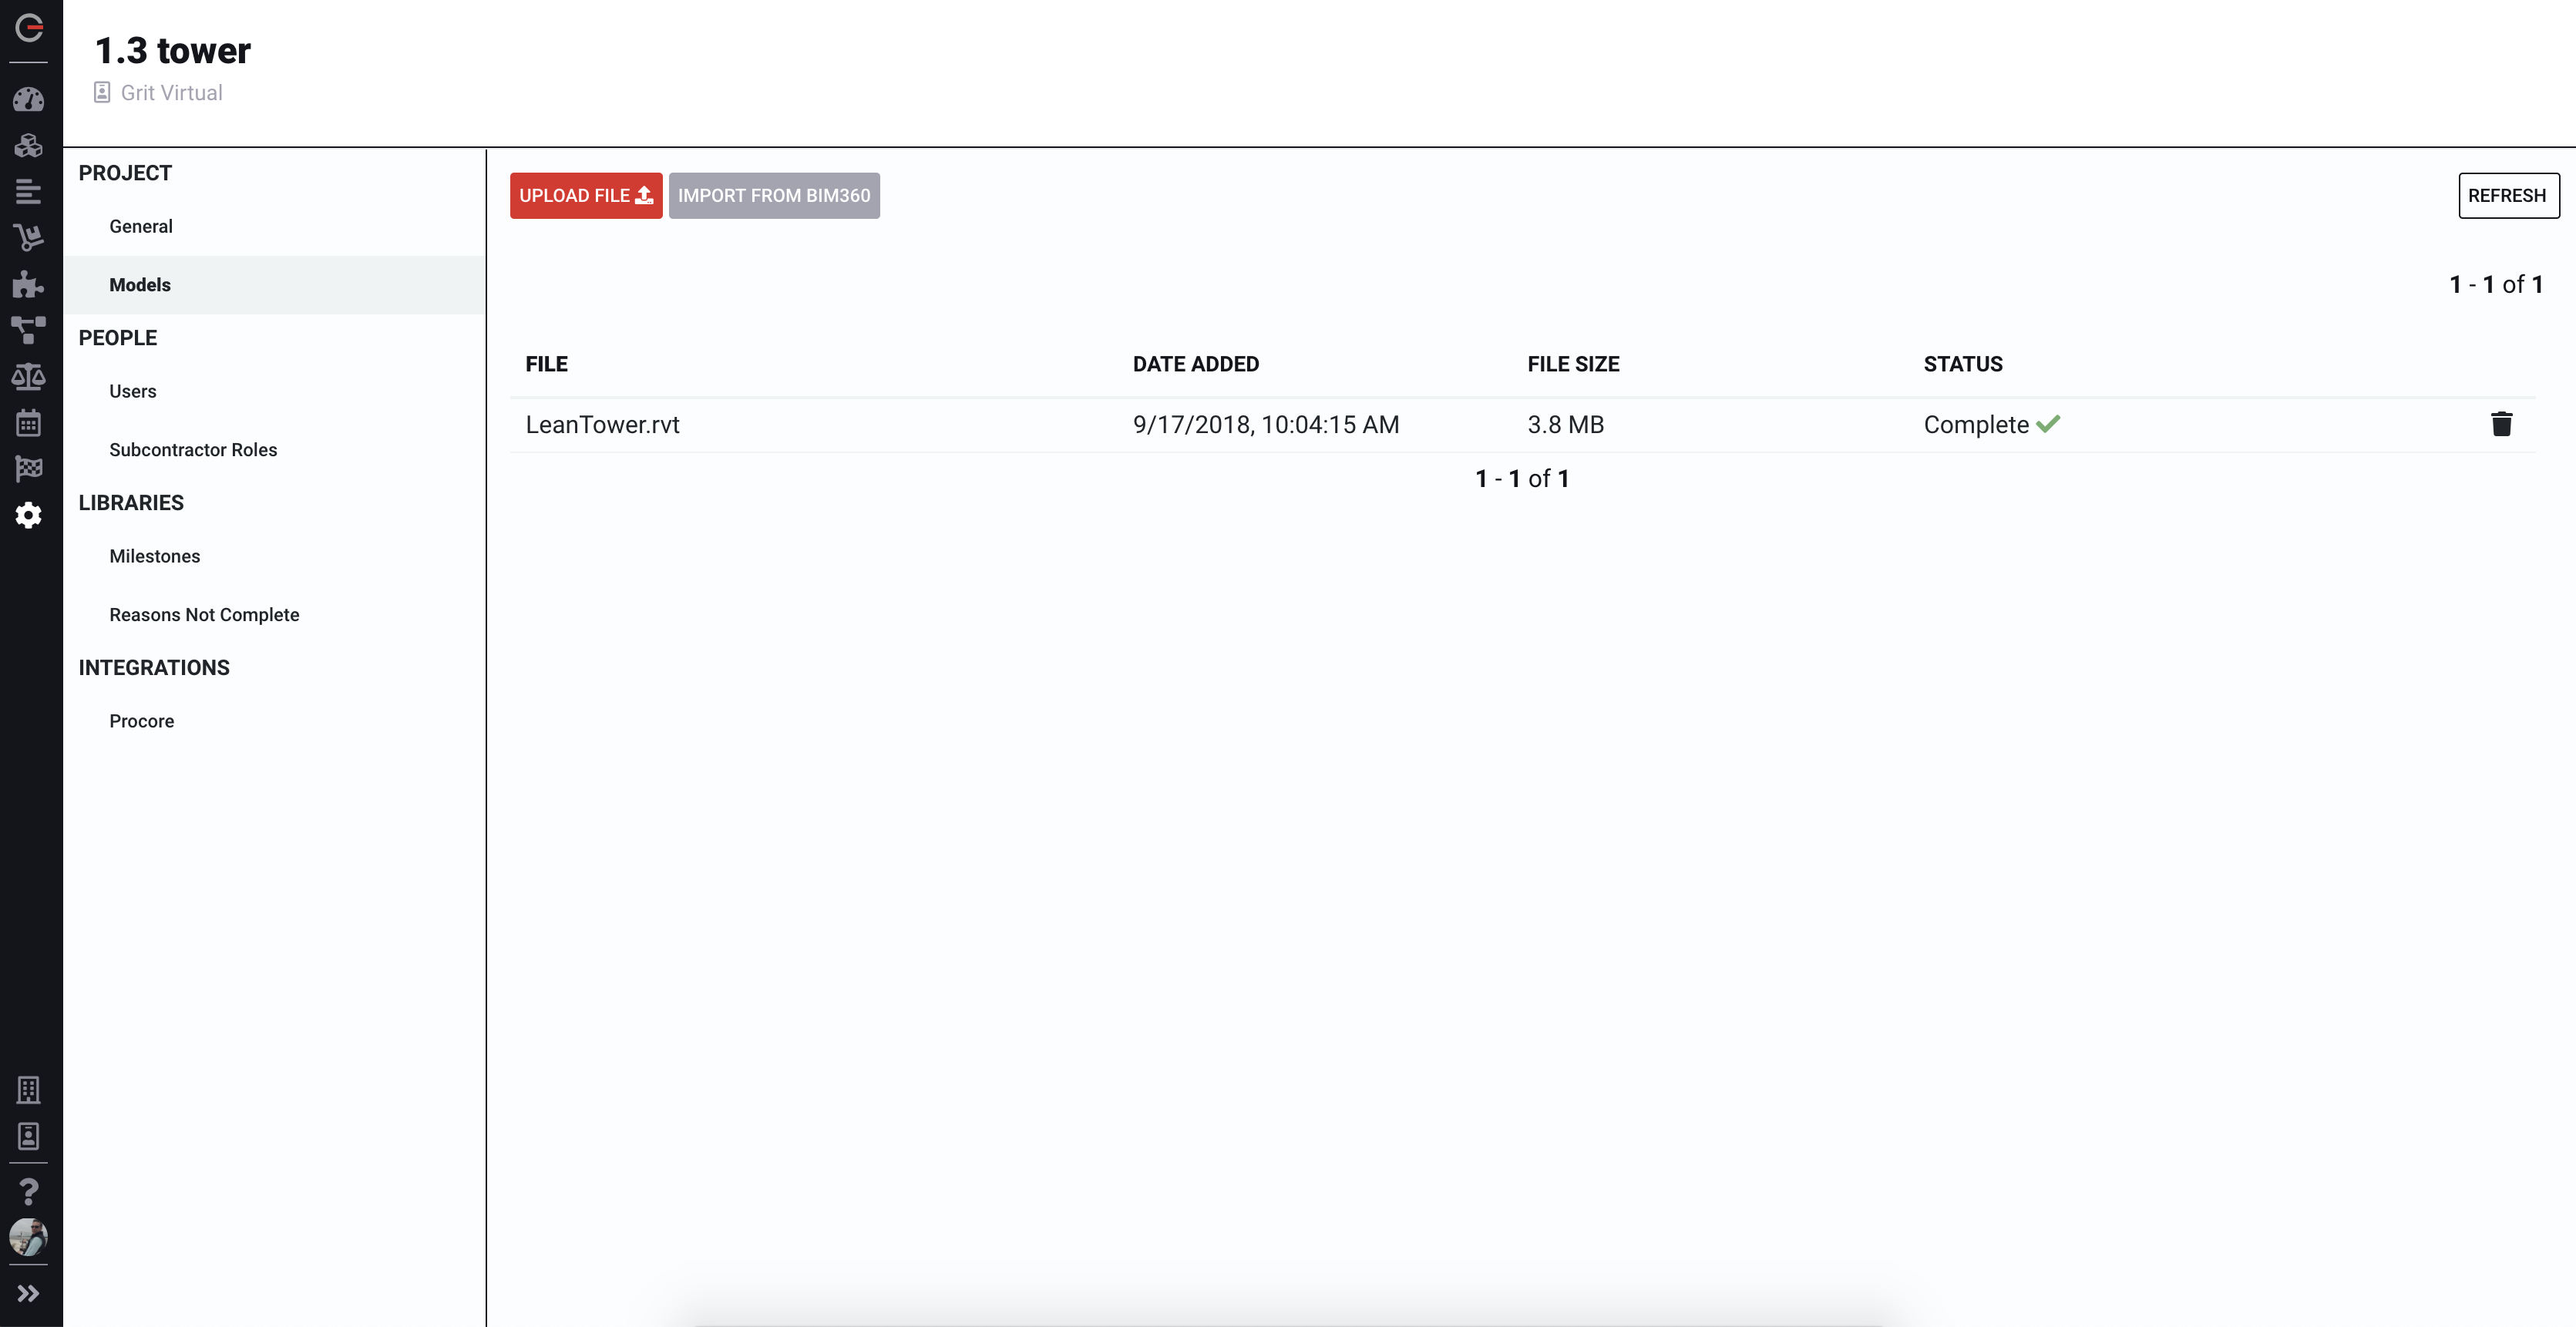
Task: Click the 3D cubes models icon
Action: 28,145
